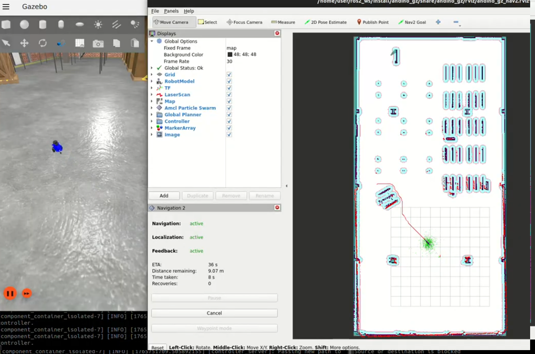Image resolution: width=535 pixels, height=354 pixels.
Task: Add a point light in Gazebo
Action: (98, 24)
